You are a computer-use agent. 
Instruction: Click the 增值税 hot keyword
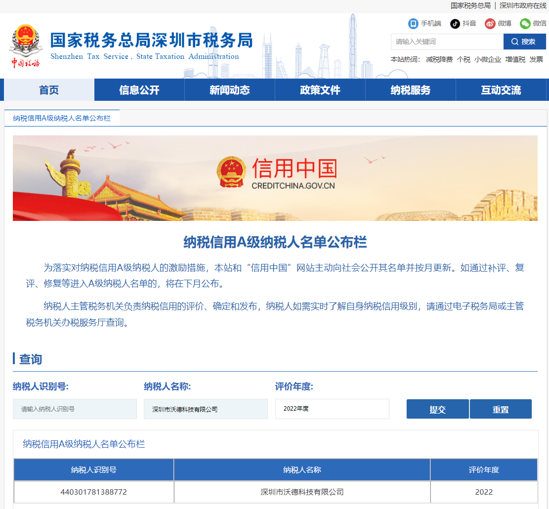(515, 59)
